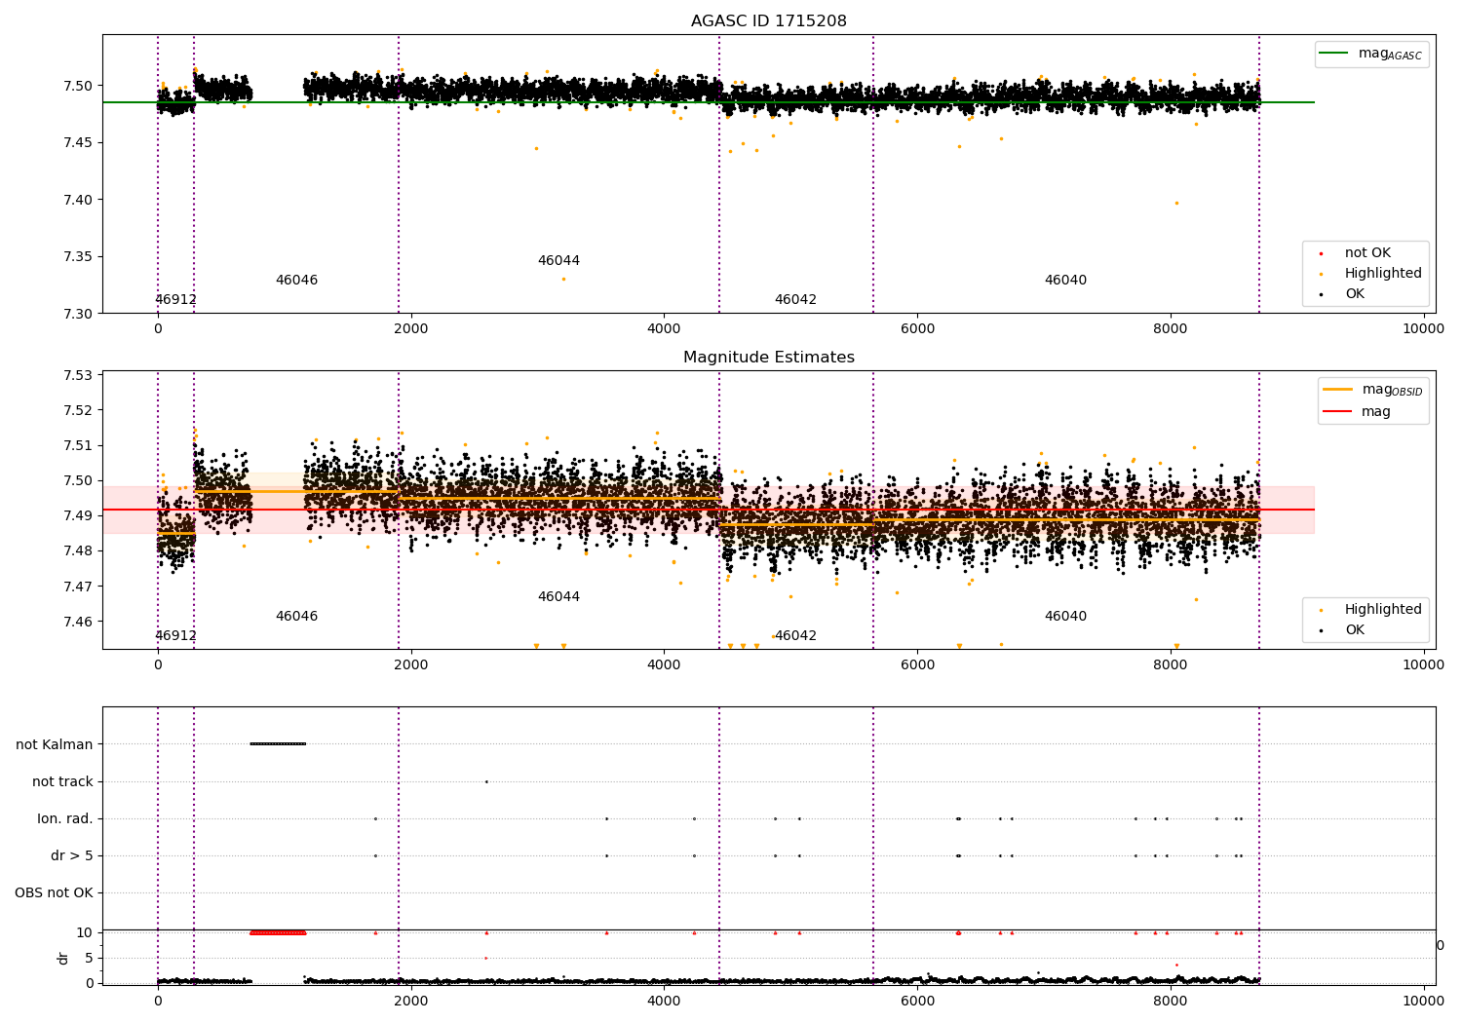This screenshot has height=1023, width=1462.
Task: Click the mag OBSID legend label
Action: [x=1392, y=391]
